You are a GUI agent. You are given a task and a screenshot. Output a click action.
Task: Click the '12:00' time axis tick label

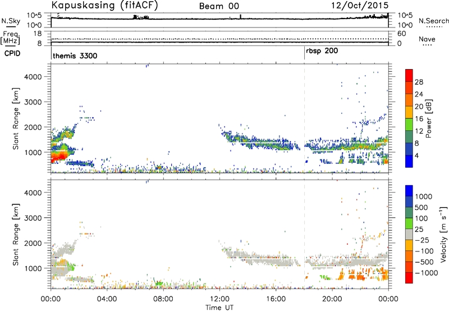tap(219, 299)
